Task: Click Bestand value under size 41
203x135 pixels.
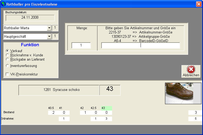Action: pyautogui.click(x=64, y=113)
